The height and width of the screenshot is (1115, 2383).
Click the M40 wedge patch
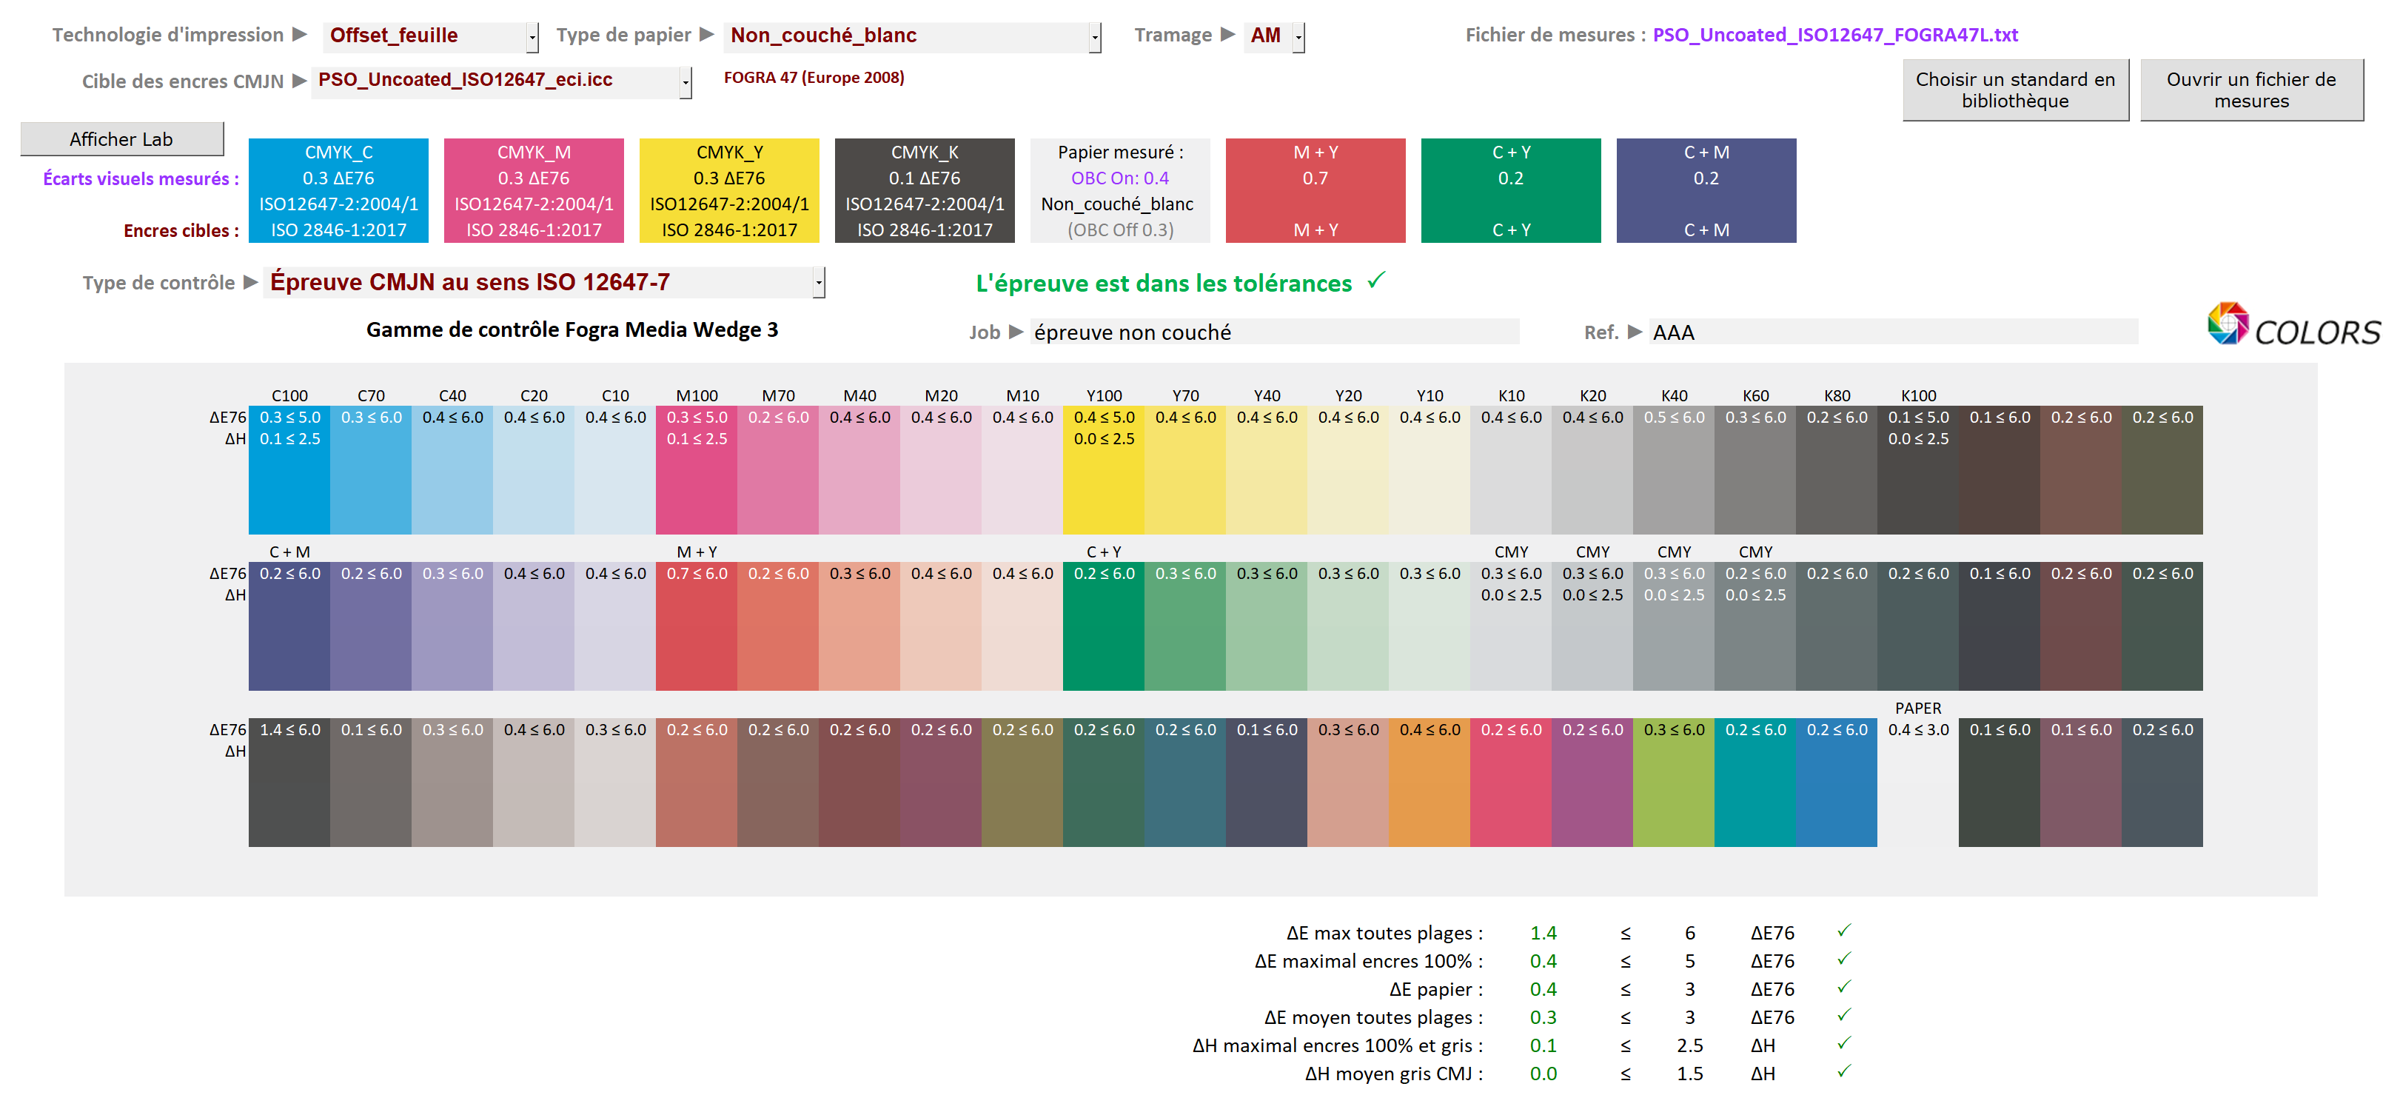[859, 470]
